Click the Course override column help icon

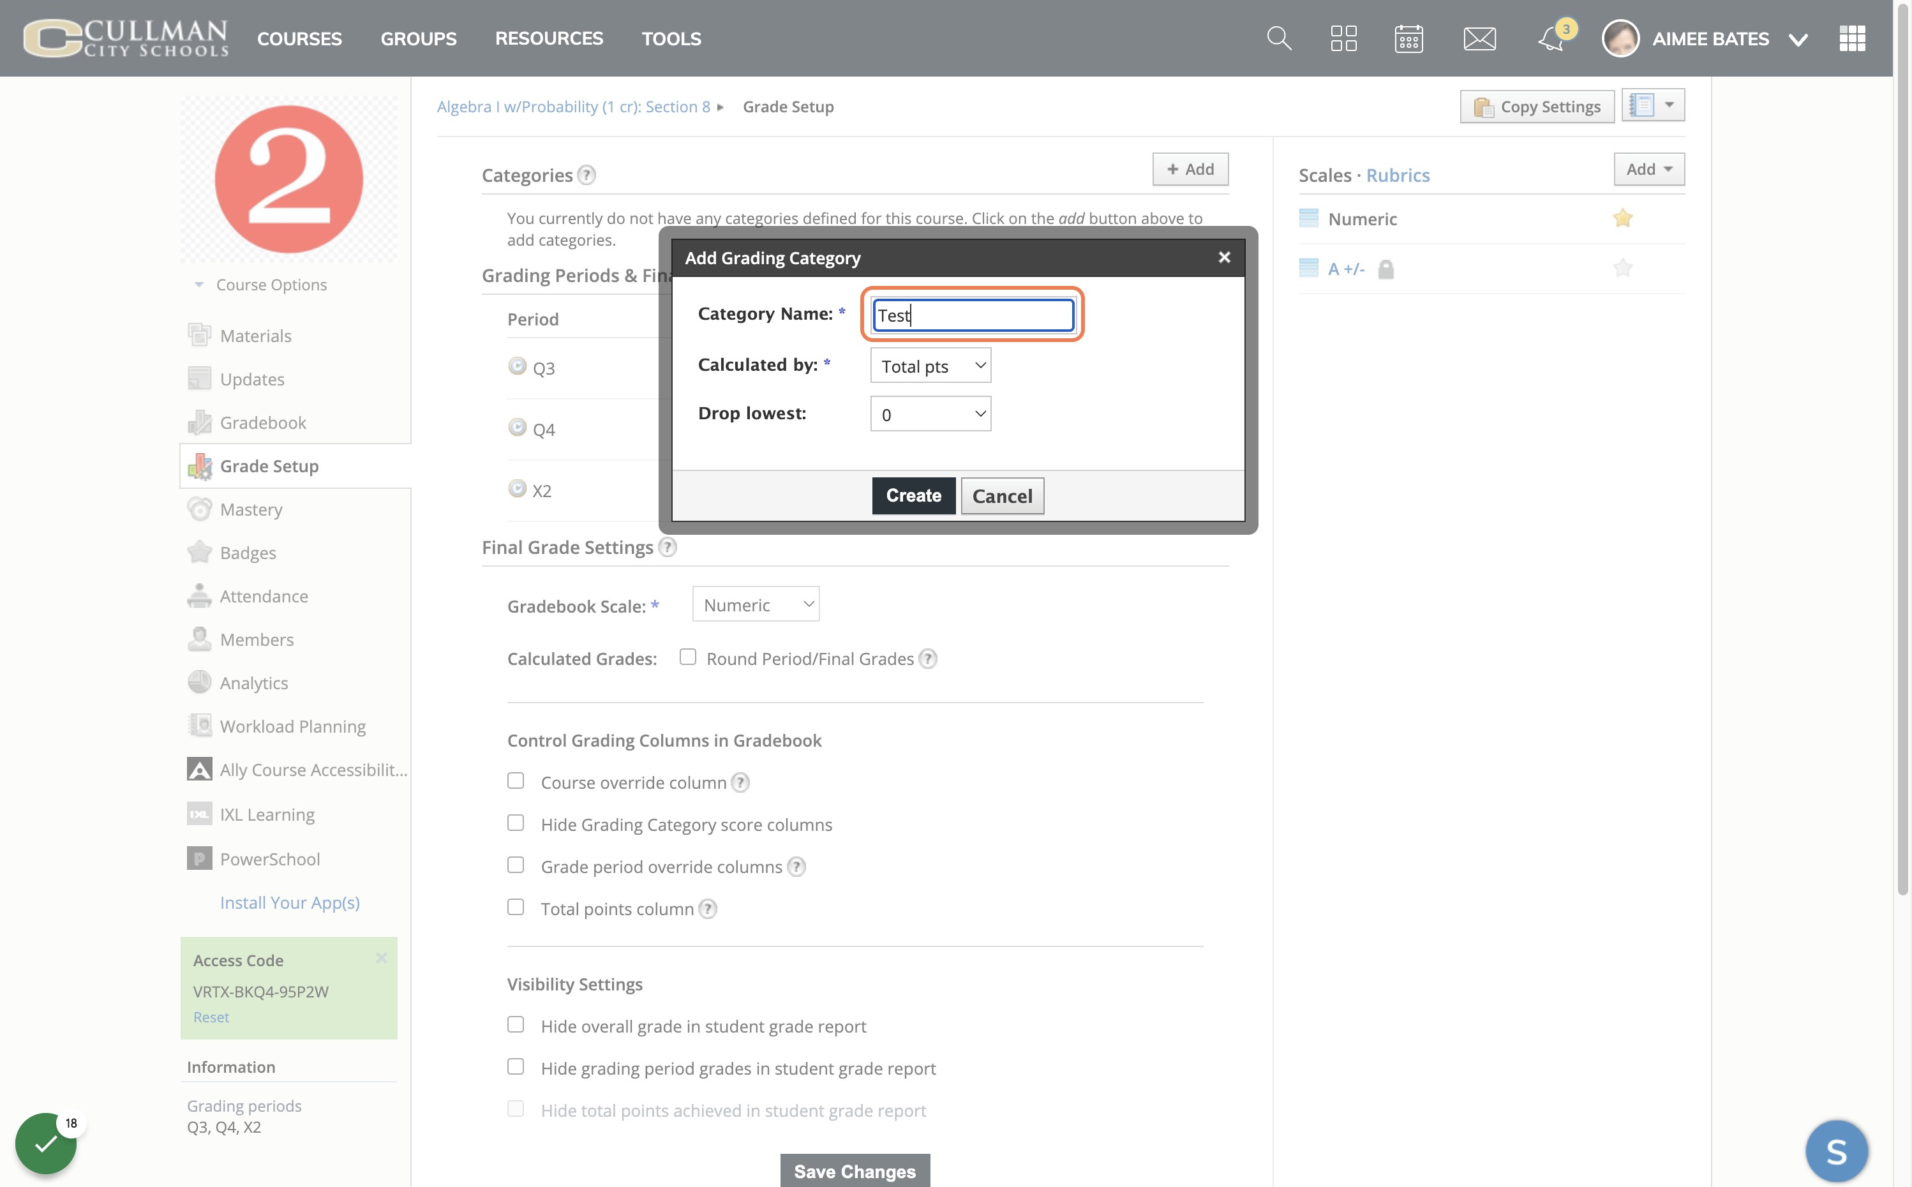click(740, 782)
